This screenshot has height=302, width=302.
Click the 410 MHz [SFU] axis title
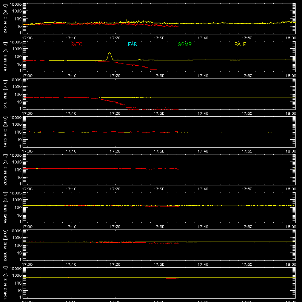tap(5, 56)
